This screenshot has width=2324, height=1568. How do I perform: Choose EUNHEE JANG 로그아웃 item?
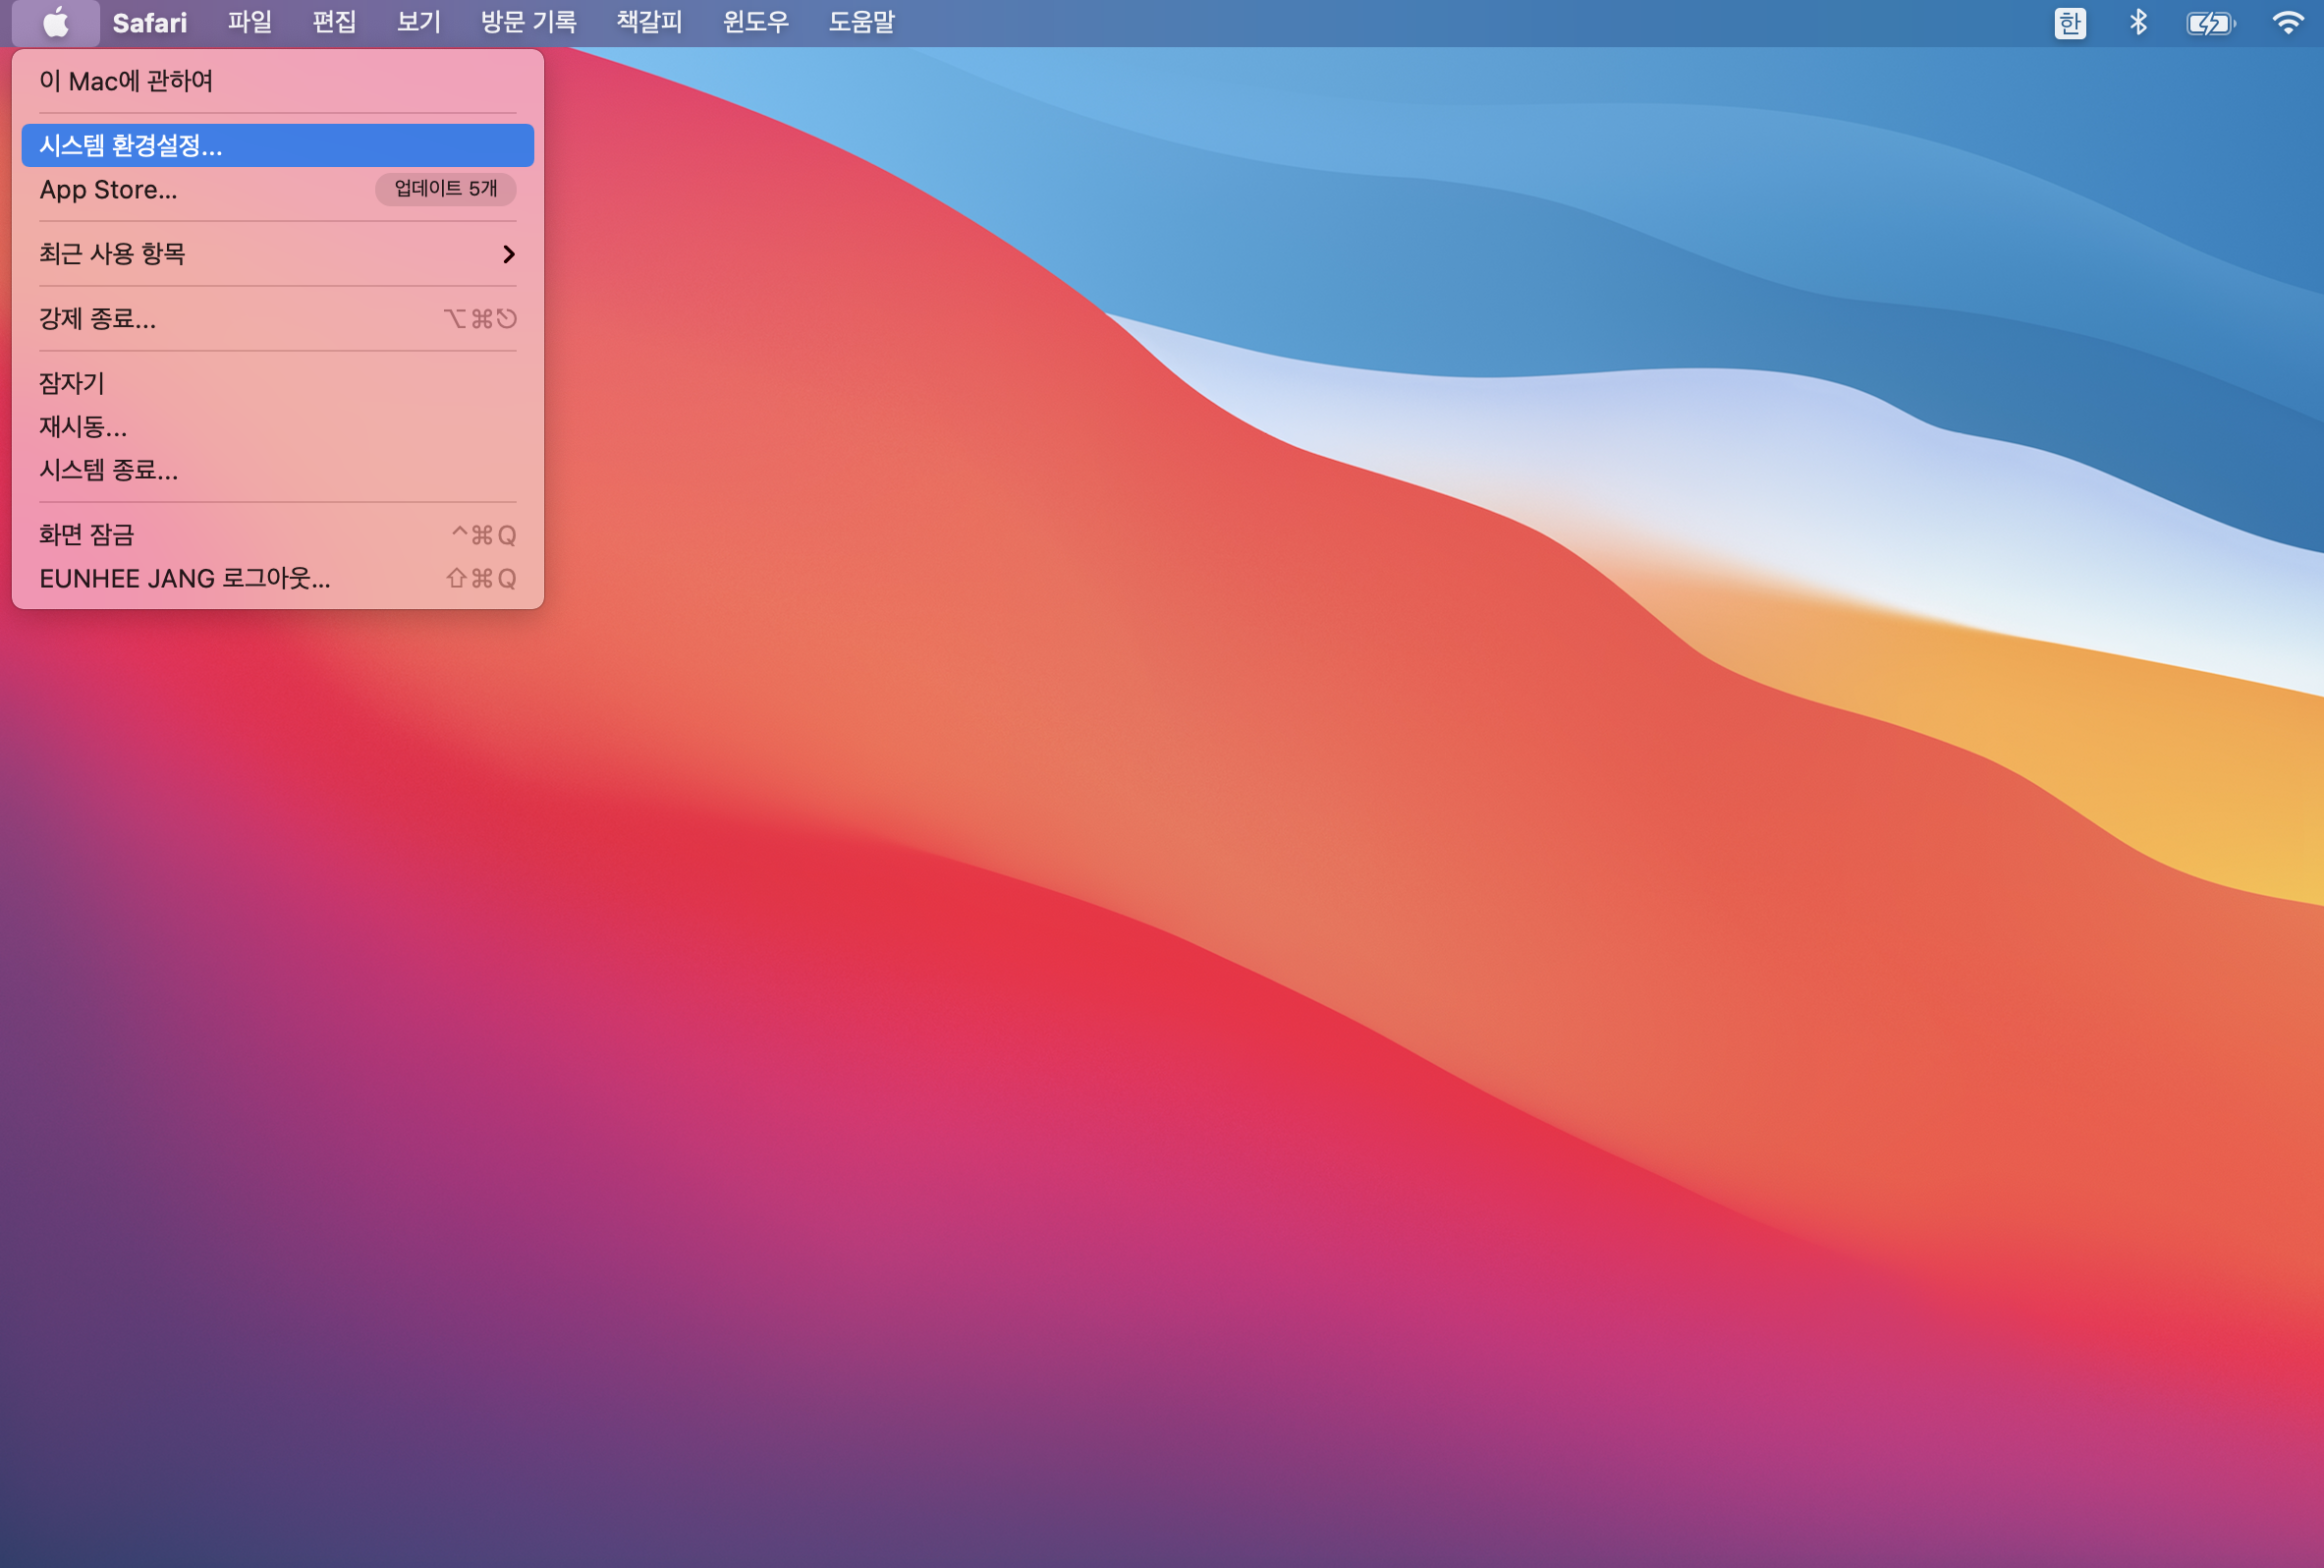[184, 579]
